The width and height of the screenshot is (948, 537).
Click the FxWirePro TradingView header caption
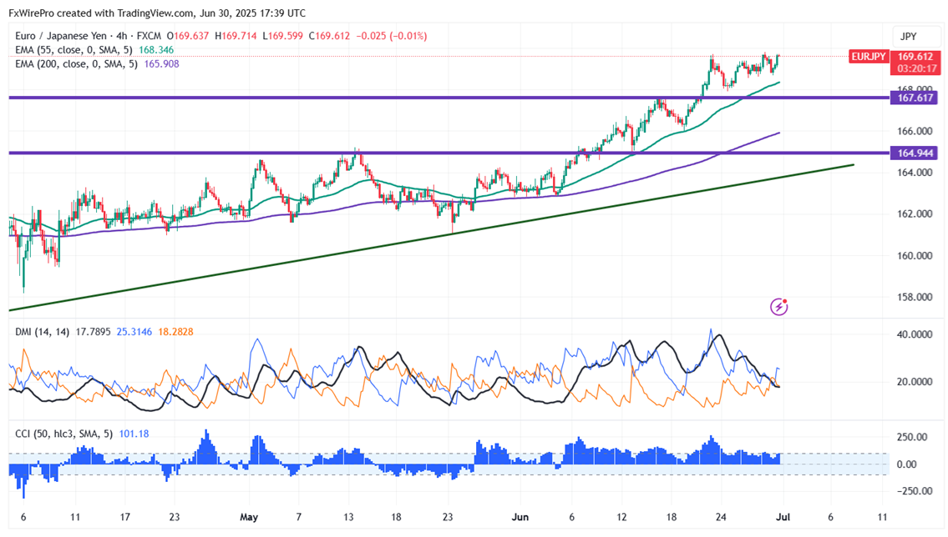[157, 13]
